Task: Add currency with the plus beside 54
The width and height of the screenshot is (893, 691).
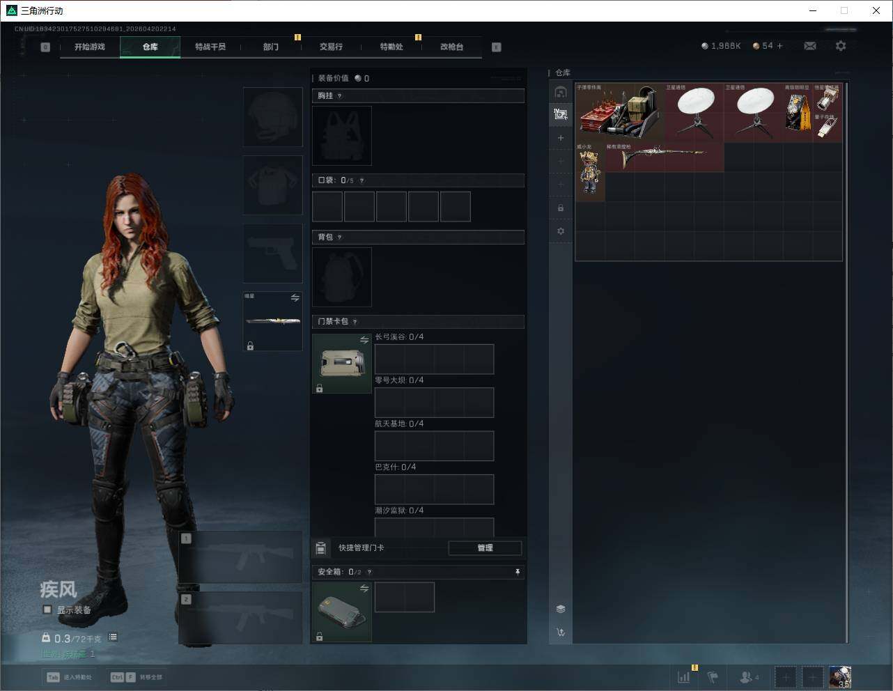Action: [x=779, y=46]
